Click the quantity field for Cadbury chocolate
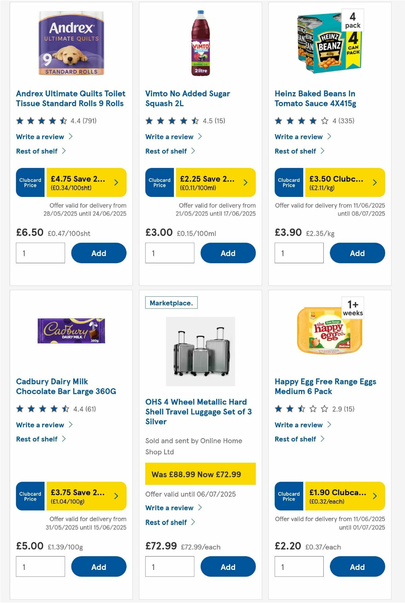 coord(40,566)
